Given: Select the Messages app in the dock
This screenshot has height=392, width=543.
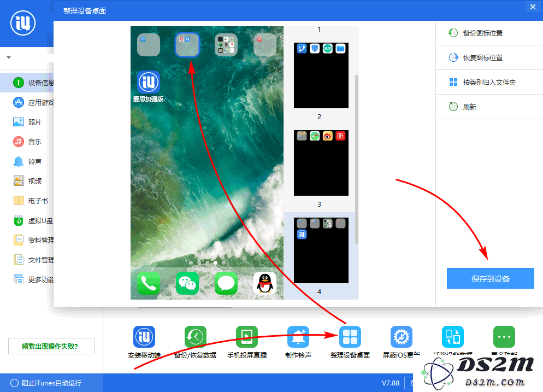Looking at the screenshot, I should pyautogui.click(x=226, y=283).
